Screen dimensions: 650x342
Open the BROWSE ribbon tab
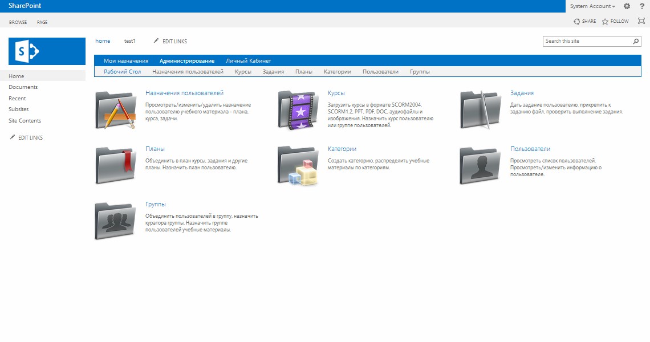click(18, 22)
